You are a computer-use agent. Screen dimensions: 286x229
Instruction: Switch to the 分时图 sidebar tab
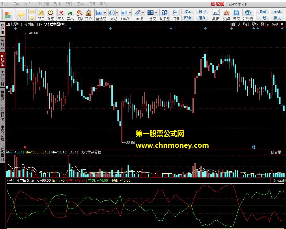(2, 44)
